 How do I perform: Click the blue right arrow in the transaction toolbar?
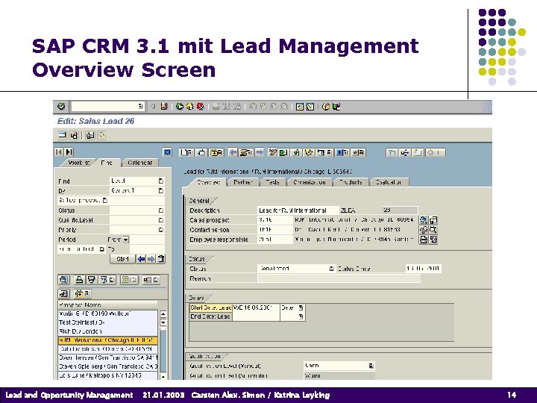coord(260,152)
